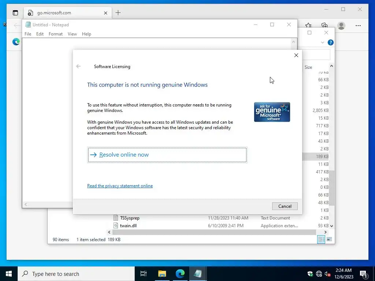Open the Windows Start menu
This screenshot has width=375, height=281.
pyautogui.click(x=9, y=274)
